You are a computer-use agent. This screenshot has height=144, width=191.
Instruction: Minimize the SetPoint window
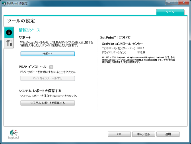[169, 2]
